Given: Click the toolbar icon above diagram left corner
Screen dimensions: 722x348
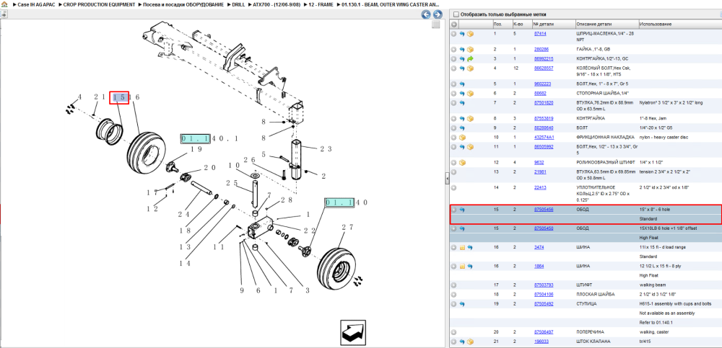Looking at the screenshot, I should [4, 14].
